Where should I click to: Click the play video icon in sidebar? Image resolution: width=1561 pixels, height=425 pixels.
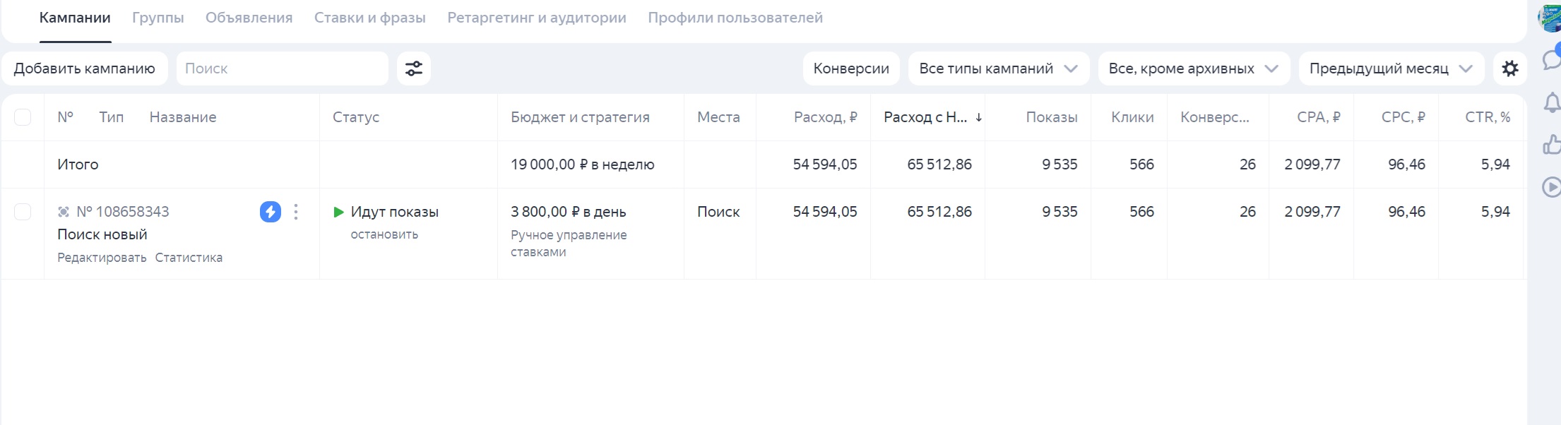[1551, 187]
